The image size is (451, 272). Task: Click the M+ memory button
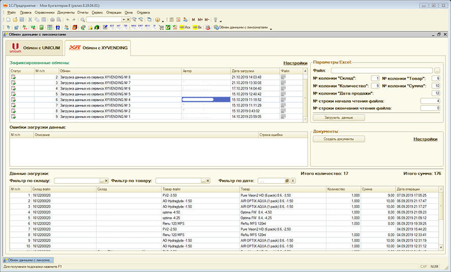200,19
